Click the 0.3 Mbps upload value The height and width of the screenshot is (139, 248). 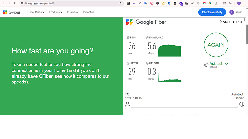pyautogui.click(x=152, y=71)
